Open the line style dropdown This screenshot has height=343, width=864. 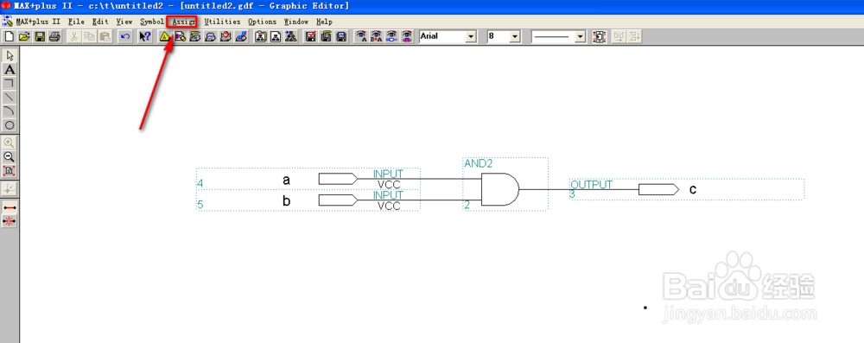[580, 37]
